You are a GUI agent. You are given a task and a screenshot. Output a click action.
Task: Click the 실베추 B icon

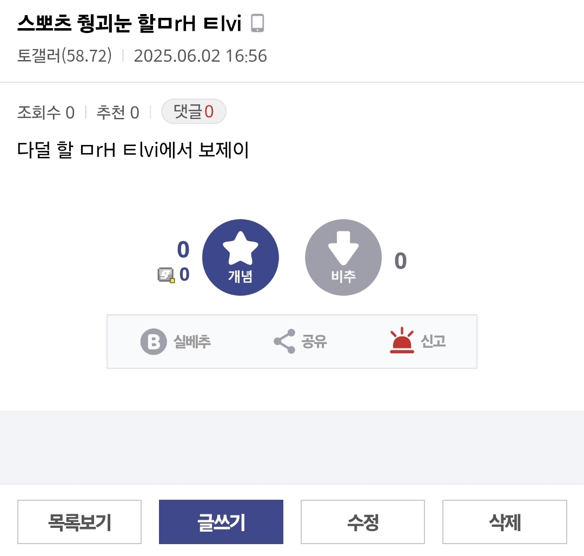[x=154, y=342]
